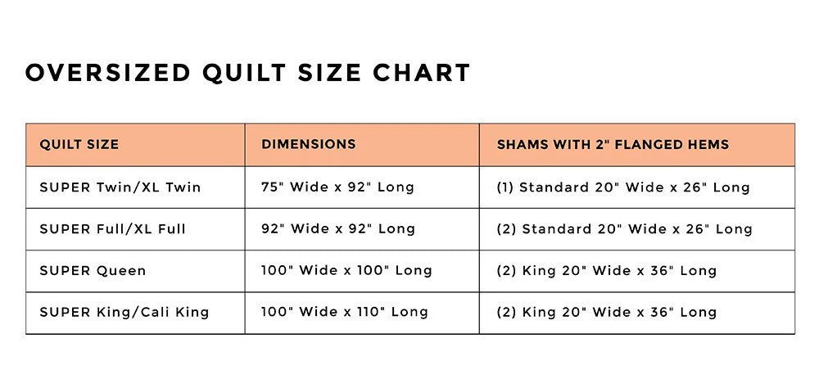The height and width of the screenshot is (379, 819).
Task: Select the (1) Standard sham cell
Action: coord(623,187)
